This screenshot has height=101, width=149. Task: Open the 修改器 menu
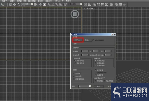click(19, 1)
